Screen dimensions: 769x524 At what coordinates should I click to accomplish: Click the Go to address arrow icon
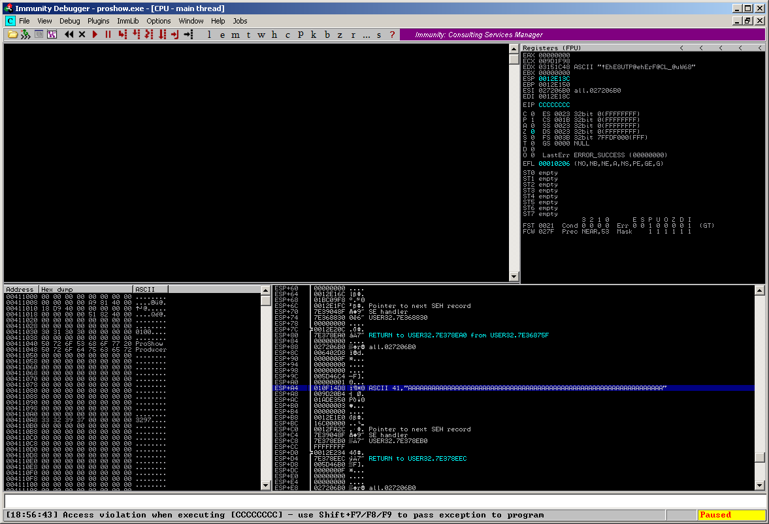point(188,35)
